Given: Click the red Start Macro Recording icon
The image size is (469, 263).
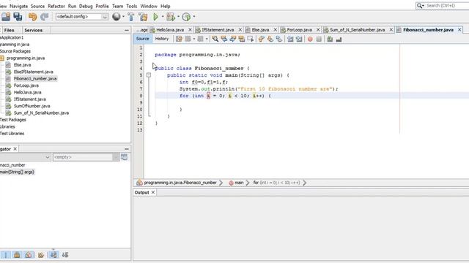Looking at the screenshot, I should pyautogui.click(x=310, y=39).
